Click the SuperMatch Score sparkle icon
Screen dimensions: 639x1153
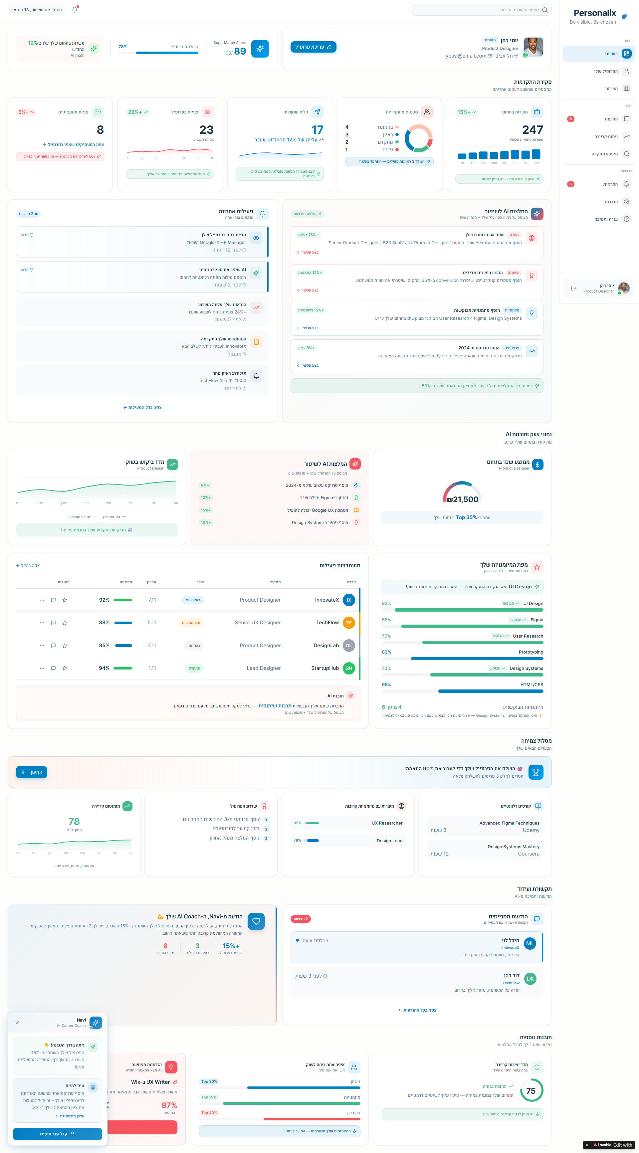pos(260,49)
